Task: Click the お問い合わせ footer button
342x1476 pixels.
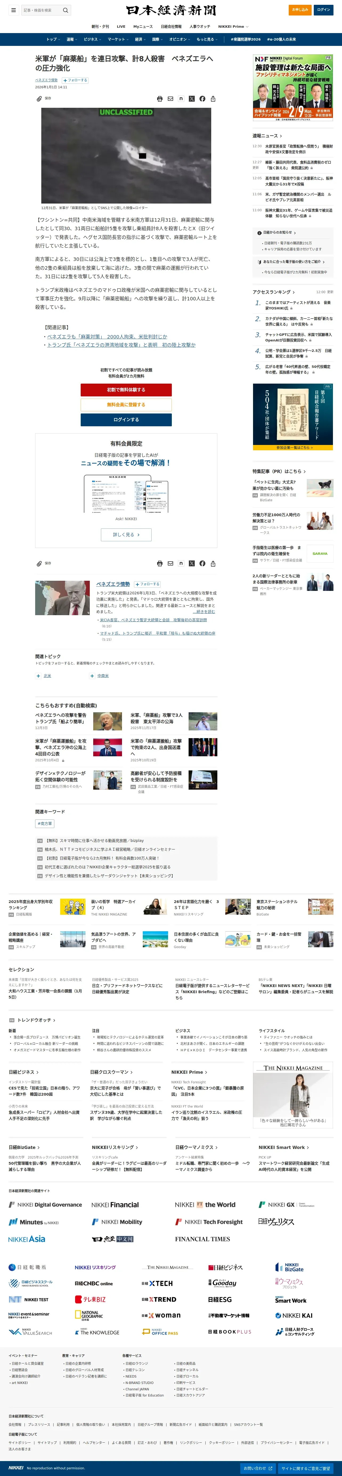Action: (x=258, y=1469)
